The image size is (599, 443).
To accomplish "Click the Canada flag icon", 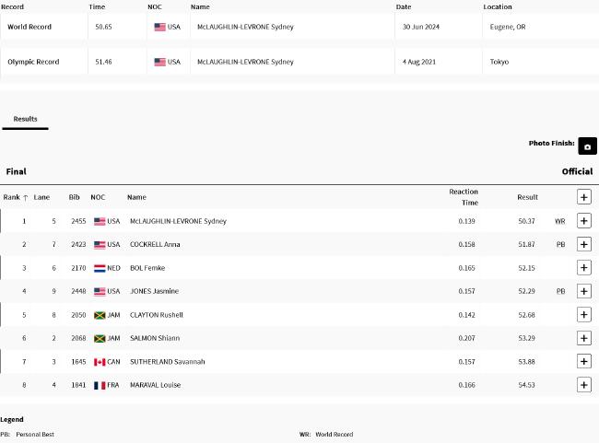I will 100,362.
